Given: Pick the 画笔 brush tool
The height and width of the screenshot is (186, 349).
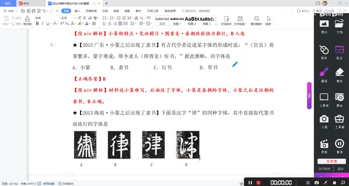Looking at the screenshot, I should point(324,75).
